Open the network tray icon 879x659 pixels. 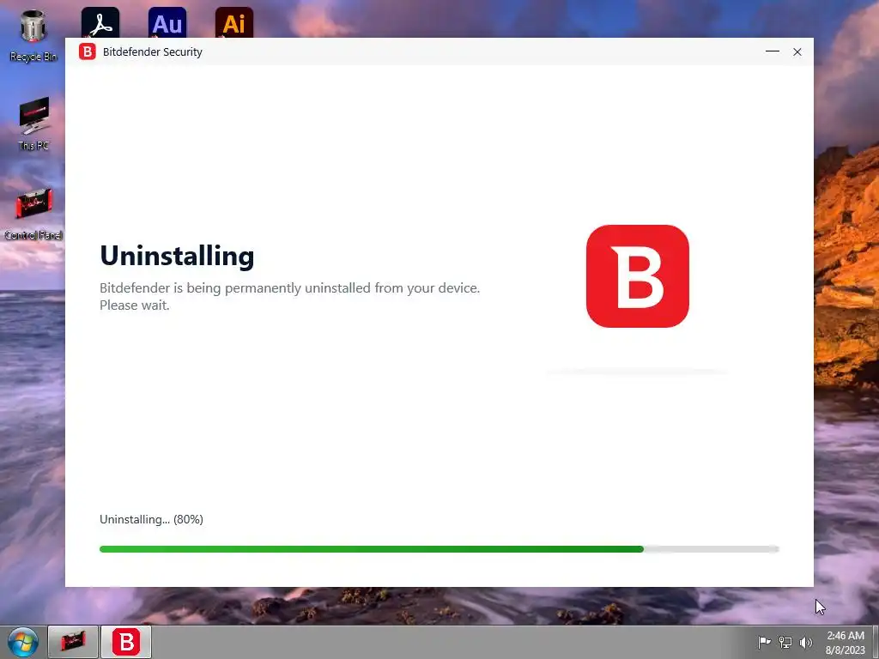pyautogui.click(x=785, y=642)
